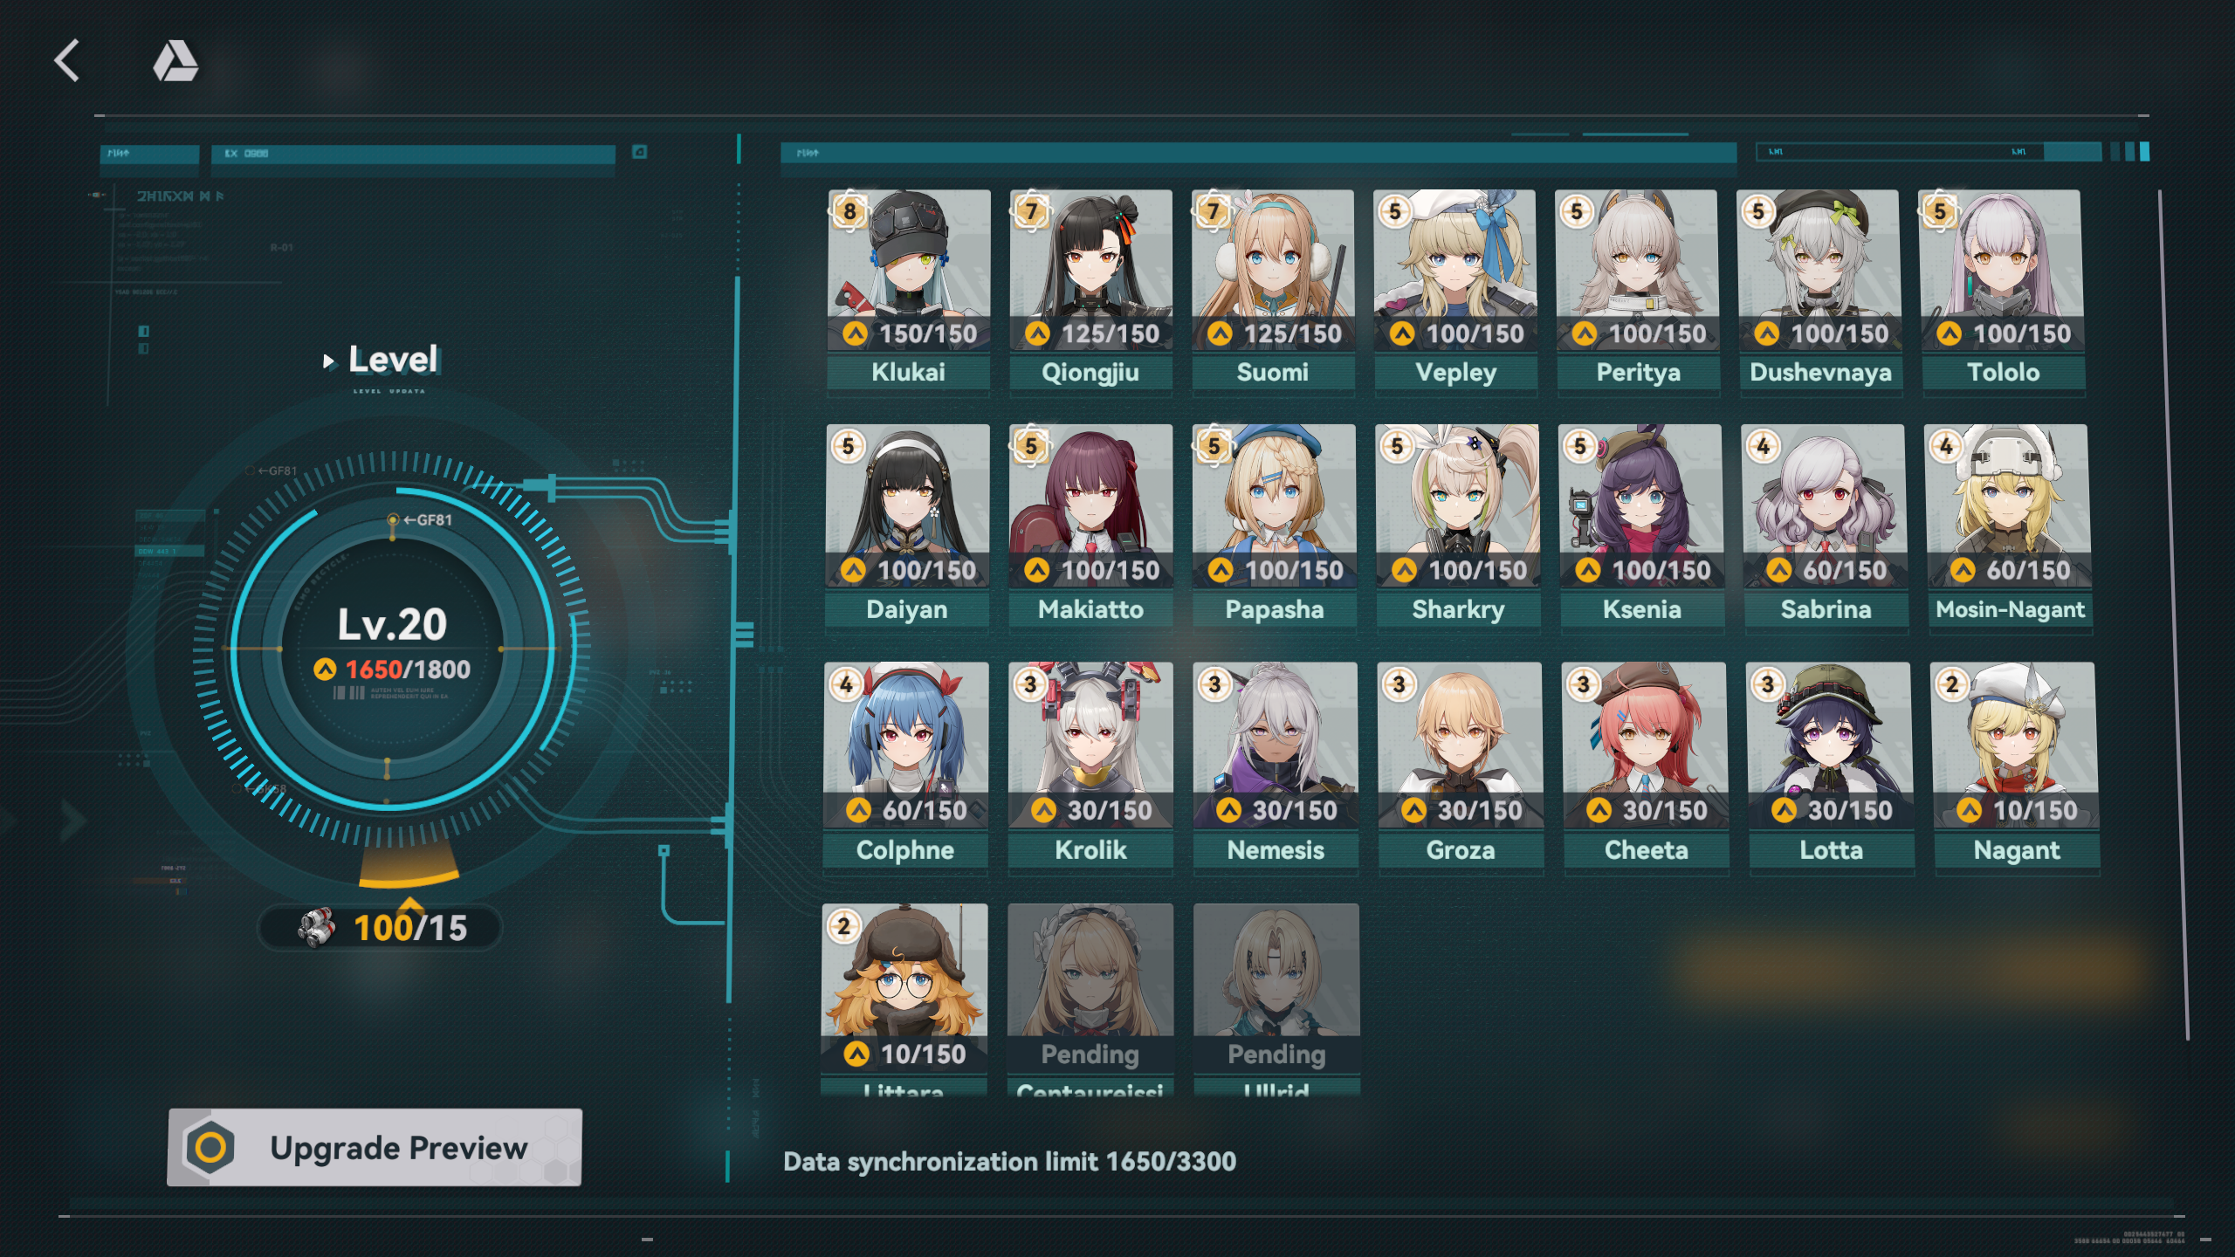The height and width of the screenshot is (1257, 2235).
Task: Pick the Nemesis doll card
Action: 1276,766
